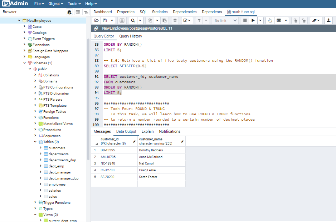Save the query with the floppy disk icon
The height and width of the screenshot is (222, 336).
pos(105,21)
